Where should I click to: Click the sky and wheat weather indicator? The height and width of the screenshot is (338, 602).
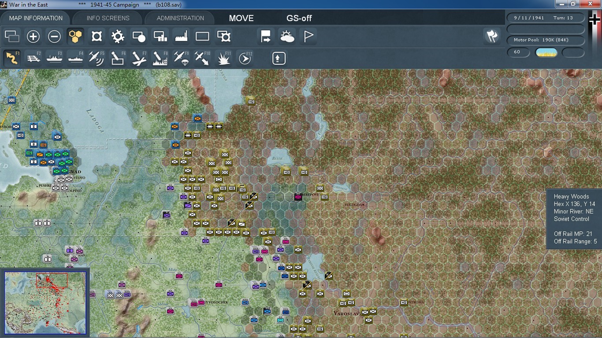coord(546,52)
